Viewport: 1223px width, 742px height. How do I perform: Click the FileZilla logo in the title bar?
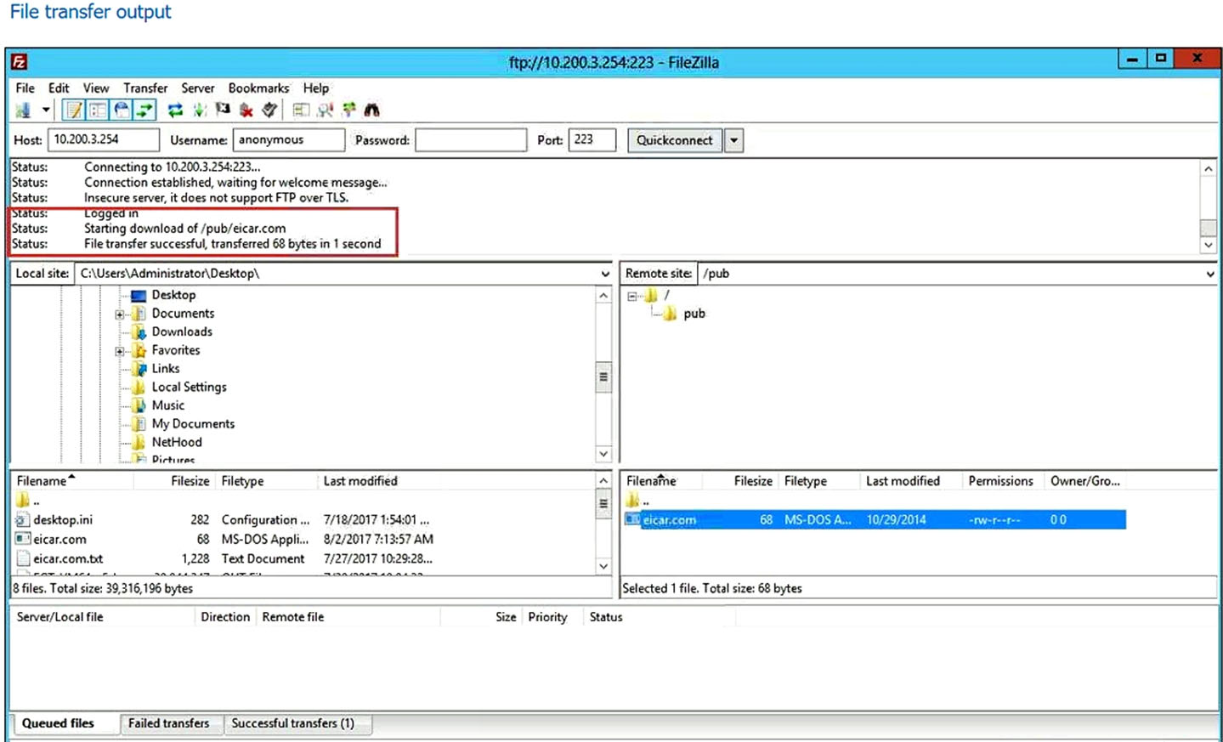pyautogui.click(x=19, y=62)
